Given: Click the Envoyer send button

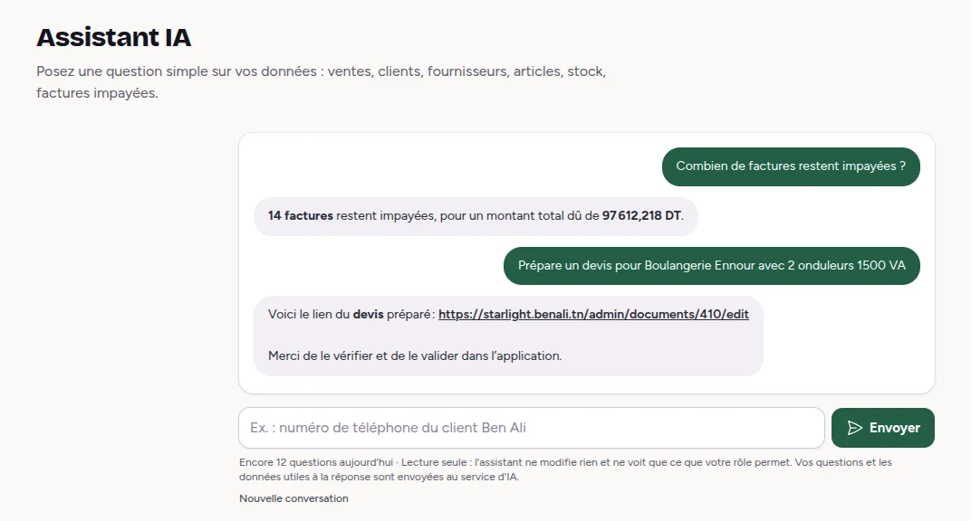Looking at the screenshot, I should (882, 428).
